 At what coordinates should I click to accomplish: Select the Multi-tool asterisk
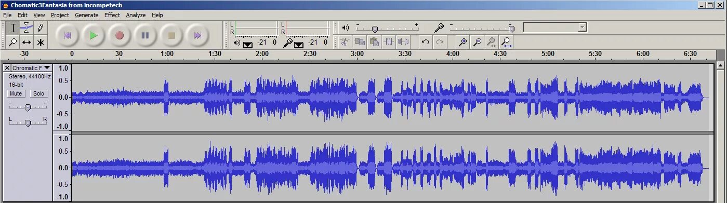tap(41, 42)
